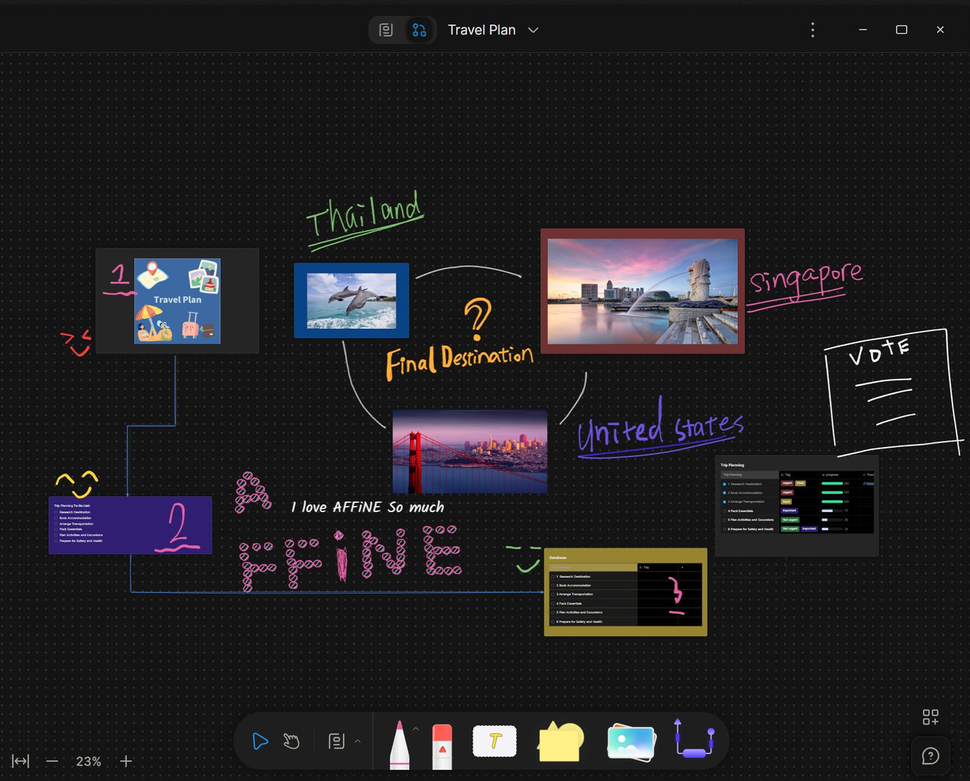This screenshot has width=970, height=781.
Task: Select the Travel Plan cover image
Action: (177, 301)
